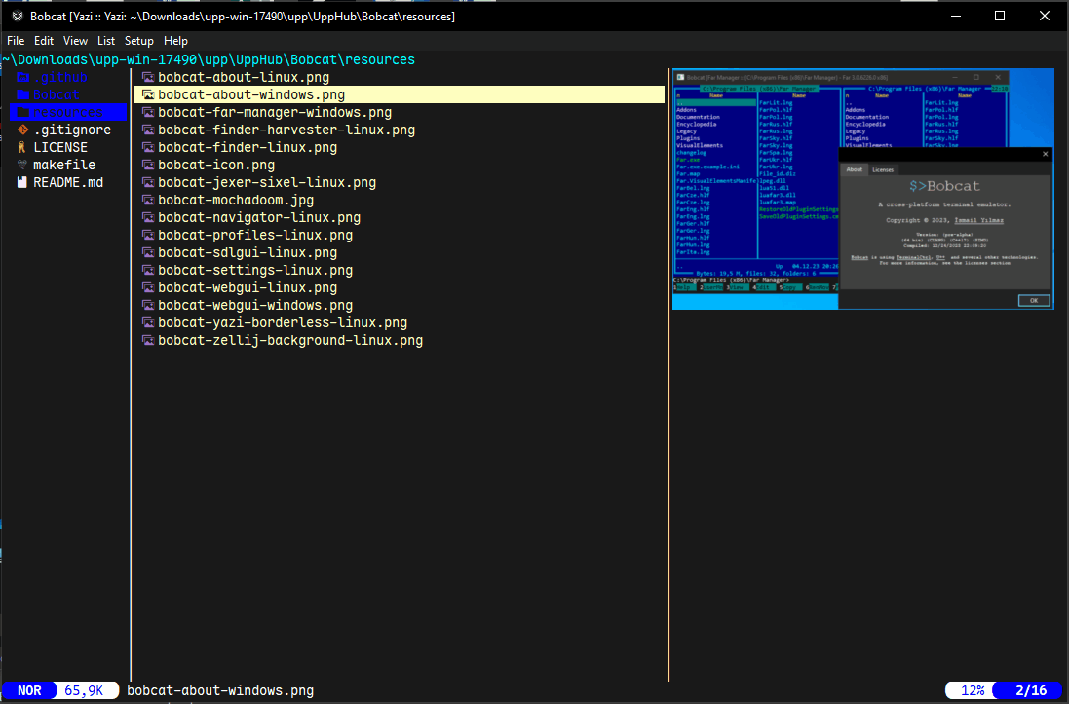Image resolution: width=1069 pixels, height=704 pixels.
Task: Select bobcat-zellij-background-linux.png file
Action: pyautogui.click(x=290, y=340)
